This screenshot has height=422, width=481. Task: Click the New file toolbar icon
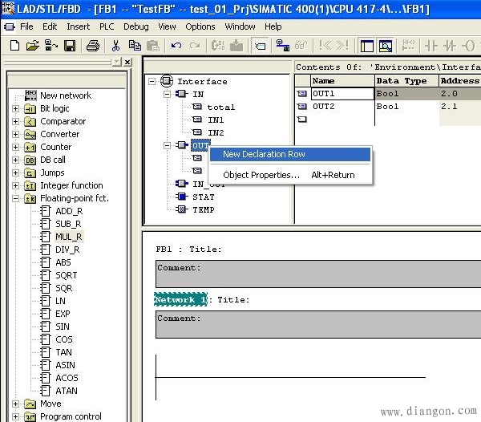14,46
